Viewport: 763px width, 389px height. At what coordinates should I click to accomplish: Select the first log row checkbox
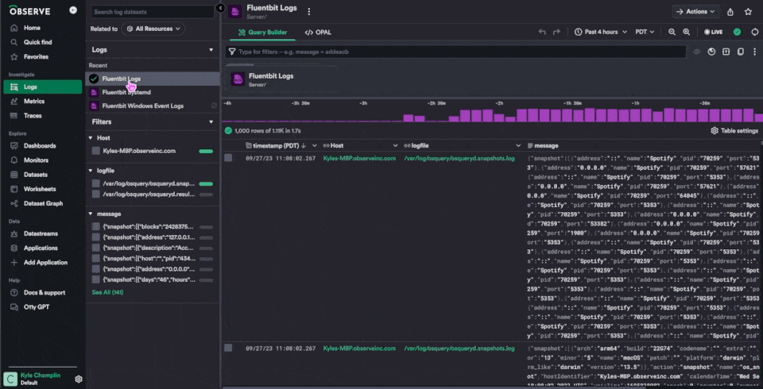click(228, 157)
